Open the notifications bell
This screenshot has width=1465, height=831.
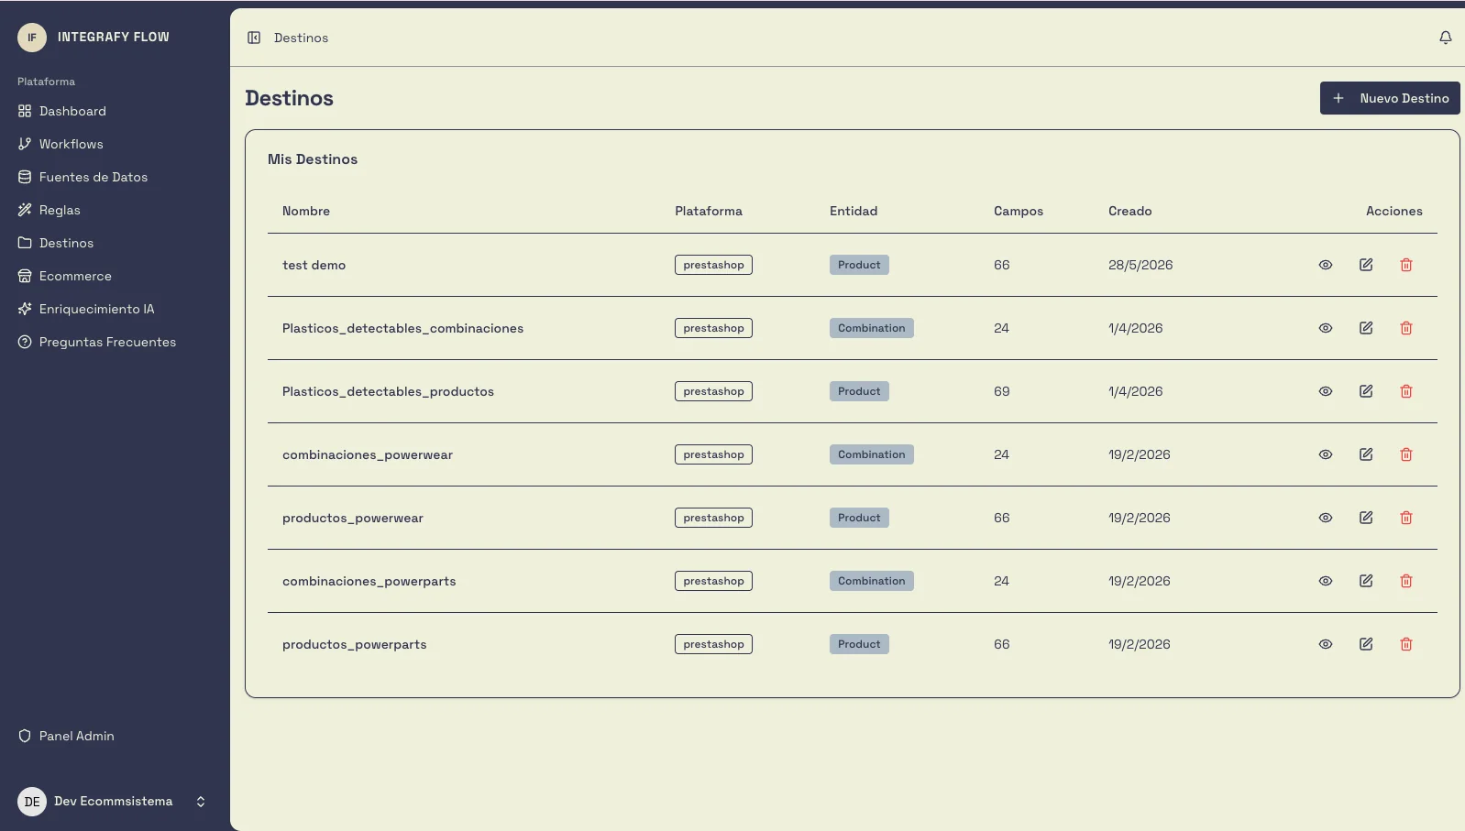[1446, 38]
